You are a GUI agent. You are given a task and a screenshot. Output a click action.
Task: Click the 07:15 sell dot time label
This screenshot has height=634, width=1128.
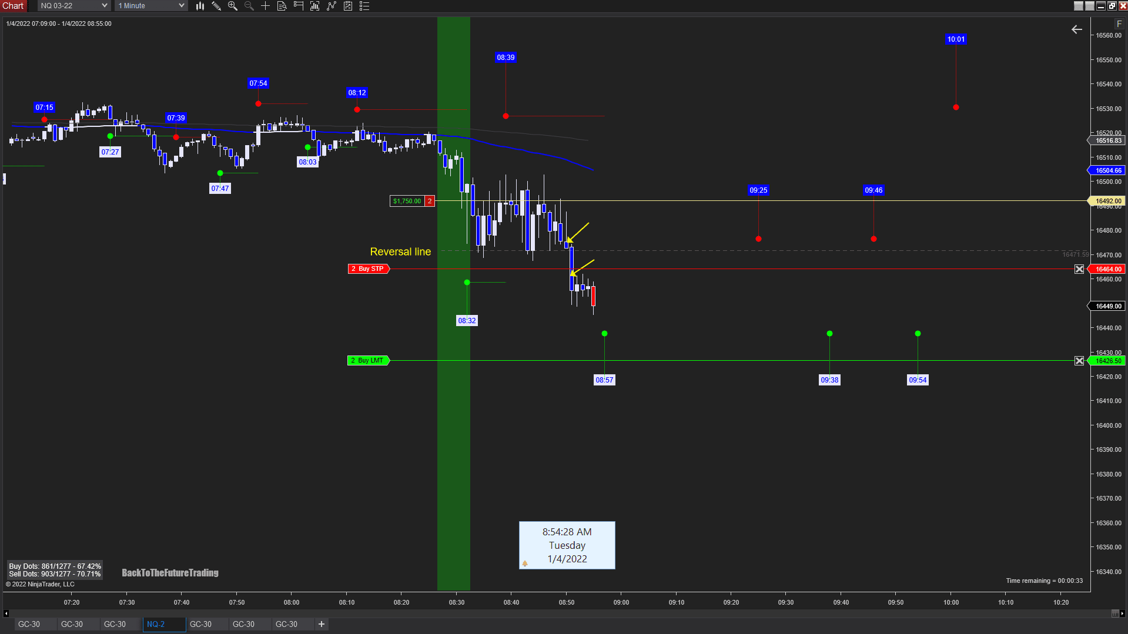click(44, 108)
